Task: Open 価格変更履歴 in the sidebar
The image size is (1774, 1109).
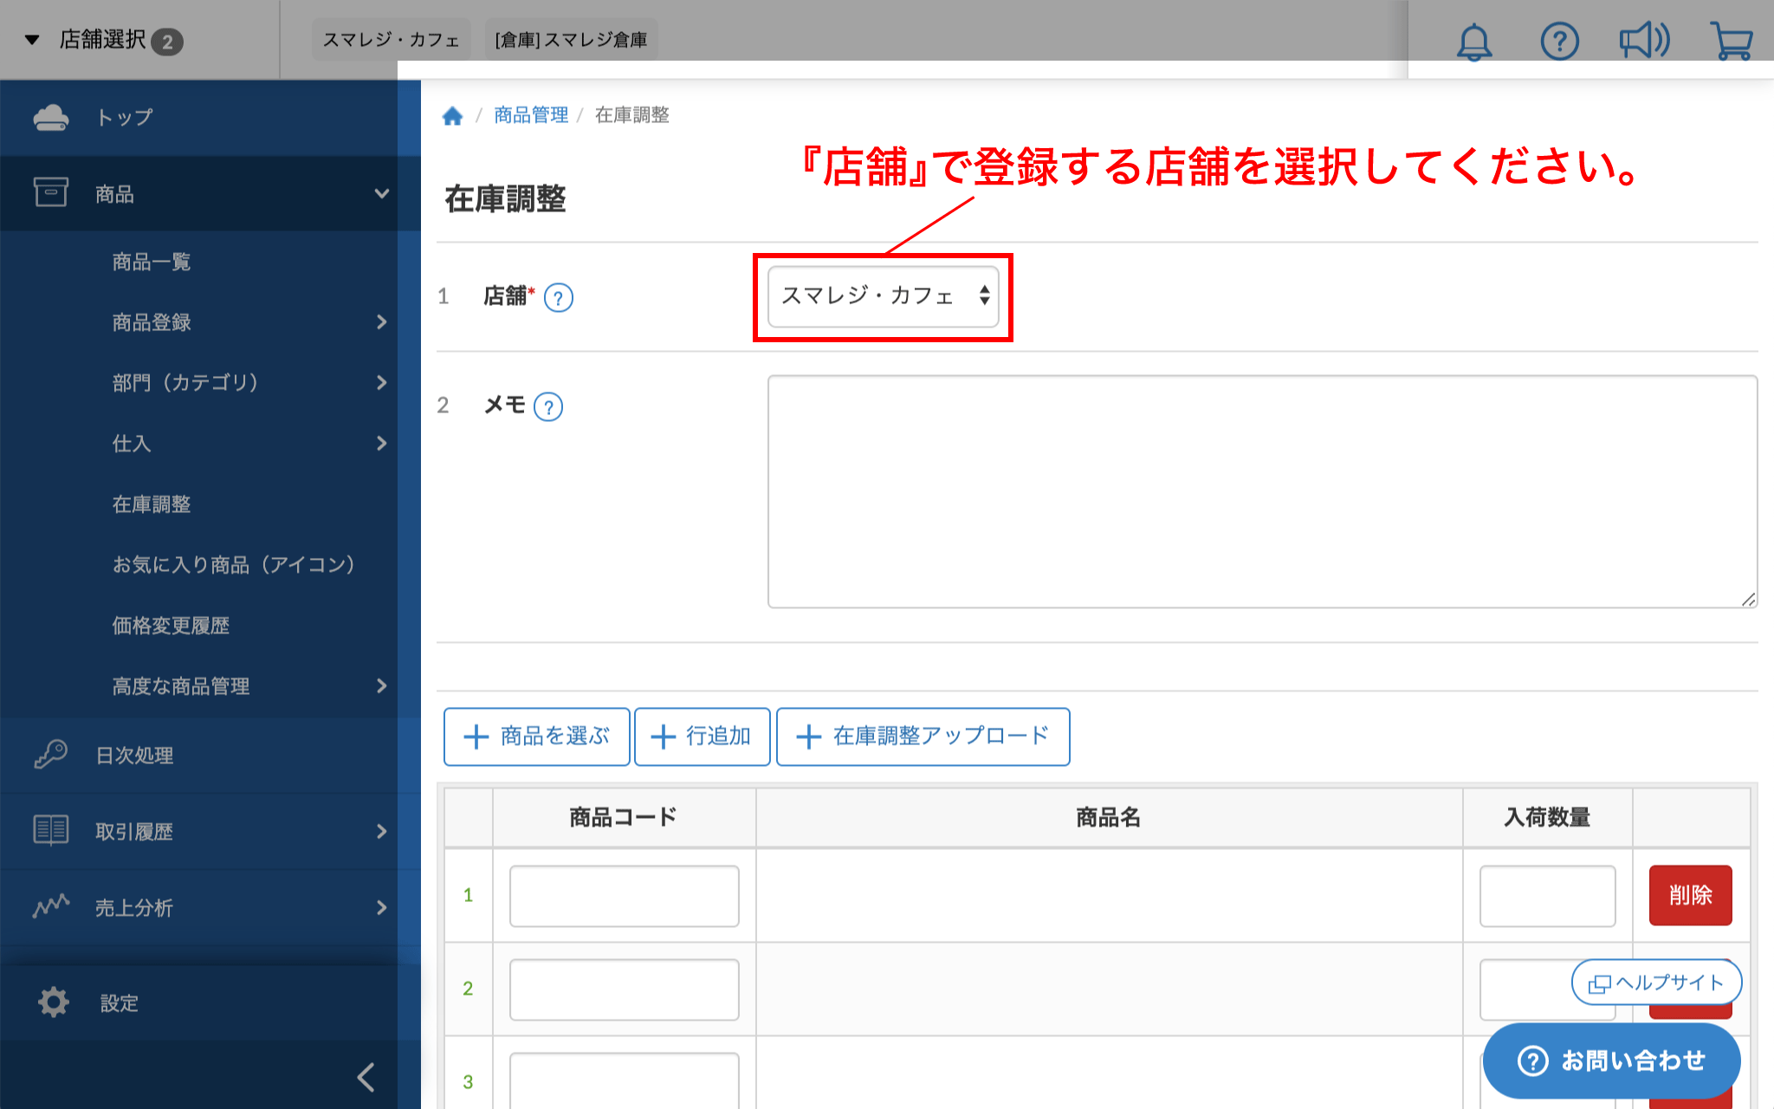Action: coord(171,626)
